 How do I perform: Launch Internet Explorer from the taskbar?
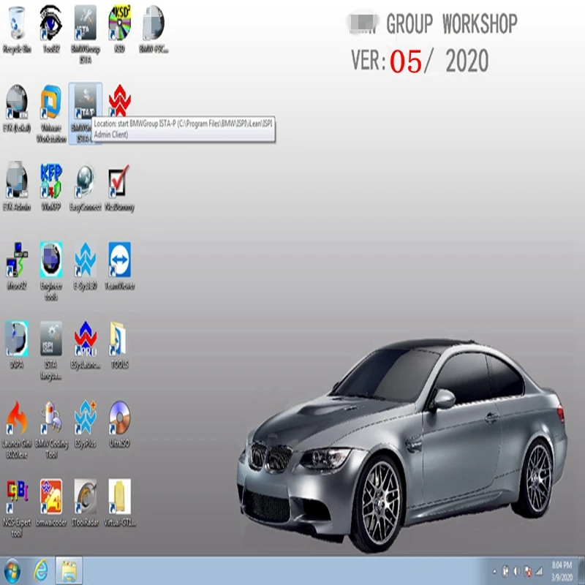point(41,571)
